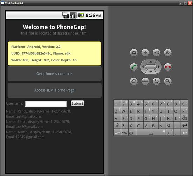Click the G key on keyboard
193x176 pixels.
[147, 118]
